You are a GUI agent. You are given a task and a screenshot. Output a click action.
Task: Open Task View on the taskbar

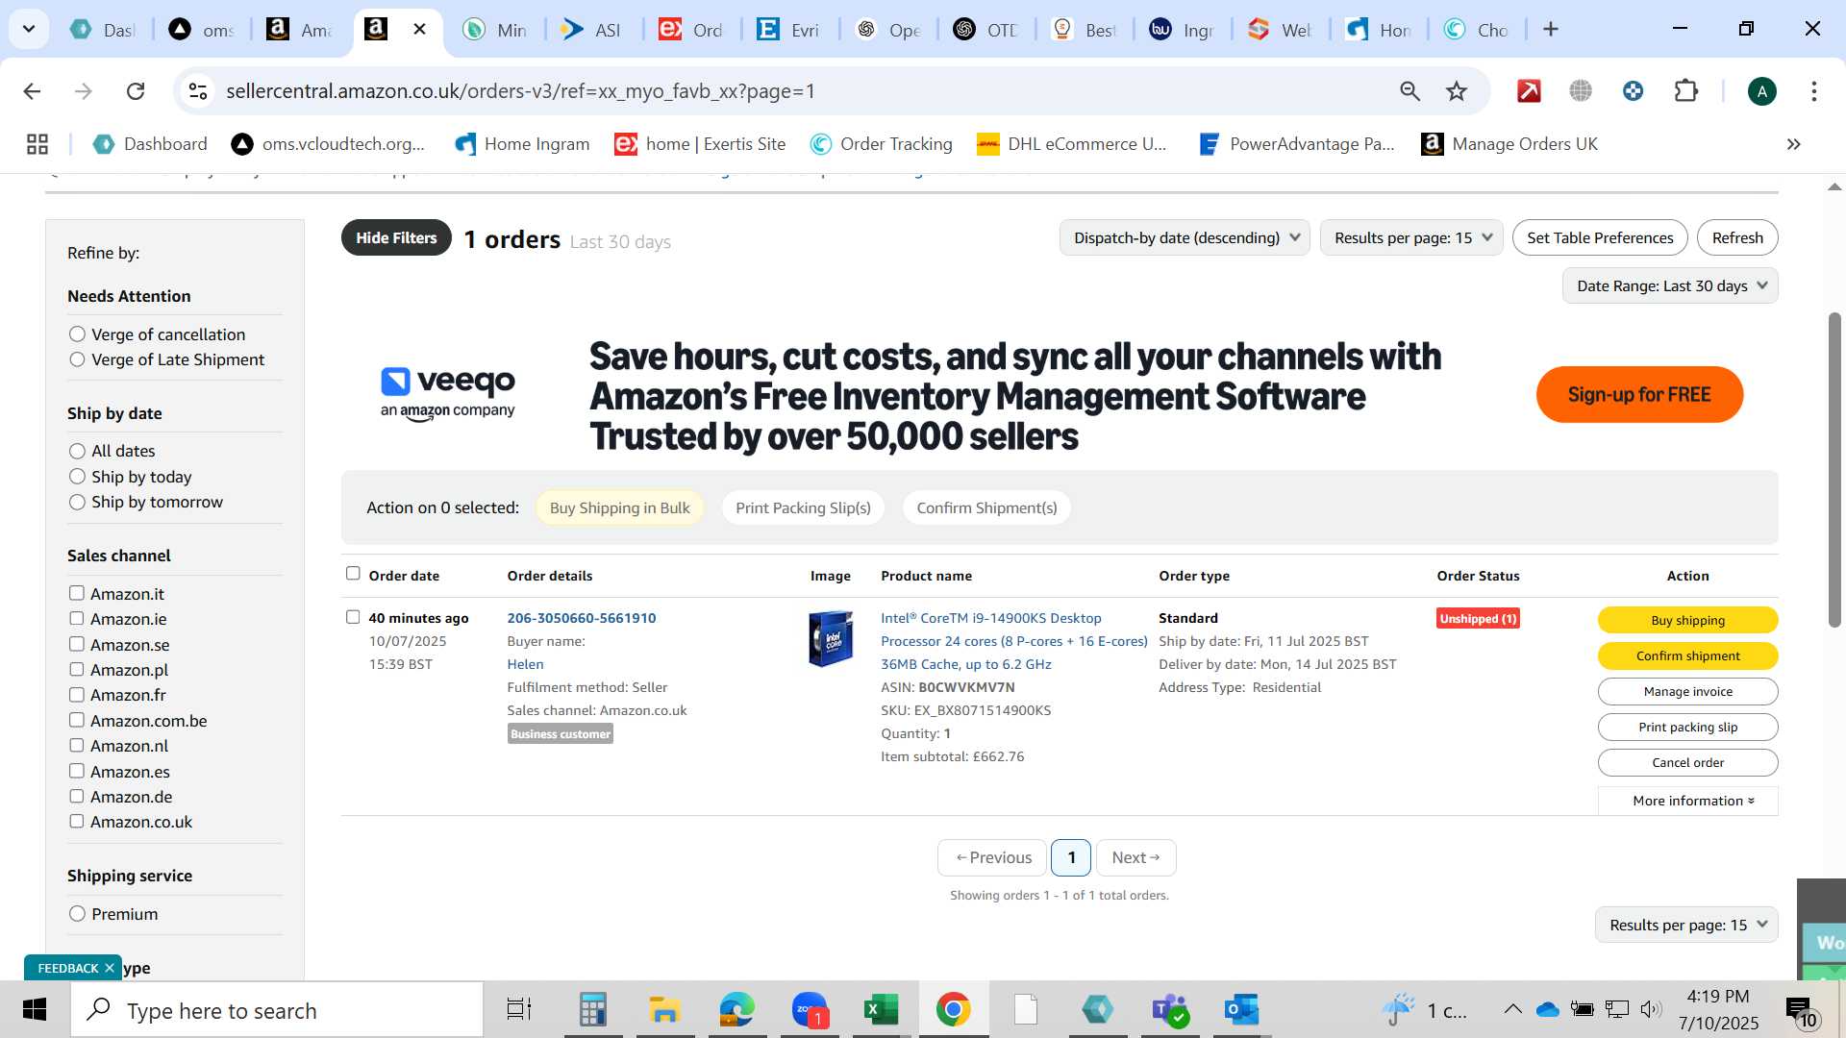pos(519,1010)
